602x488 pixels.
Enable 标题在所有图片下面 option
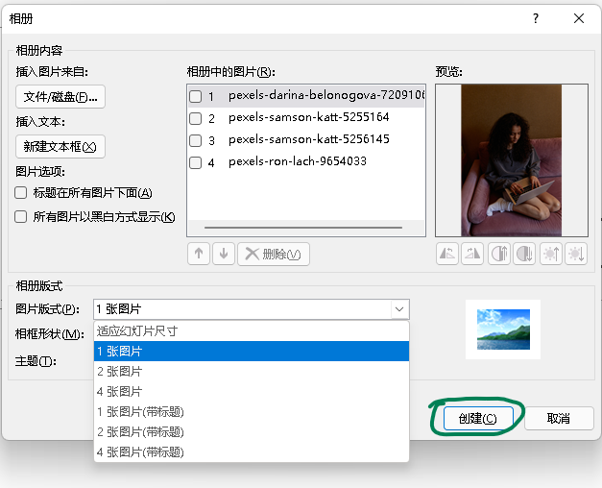pyautogui.click(x=21, y=192)
